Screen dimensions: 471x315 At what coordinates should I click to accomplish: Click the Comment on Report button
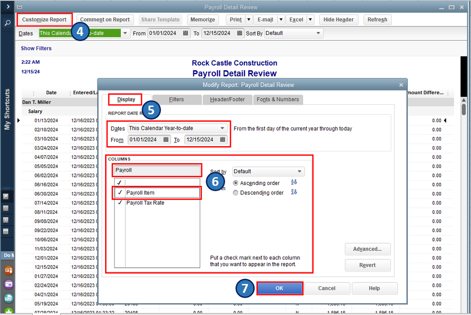pyautogui.click(x=105, y=19)
